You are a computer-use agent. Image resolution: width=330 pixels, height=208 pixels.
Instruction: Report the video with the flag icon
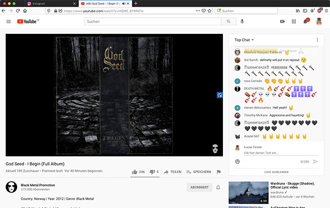click(219, 172)
